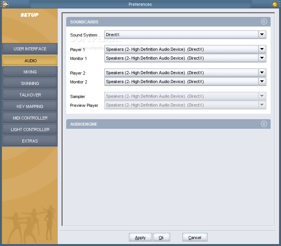Image resolution: width=281 pixels, height=246 pixels.
Task: Click the orange round button in title bar
Action: (x=274, y=4)
